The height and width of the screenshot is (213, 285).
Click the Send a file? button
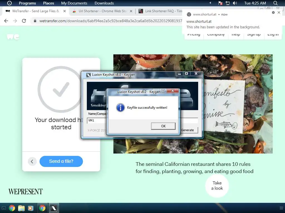pyautogui.click(x=61, y=161)
